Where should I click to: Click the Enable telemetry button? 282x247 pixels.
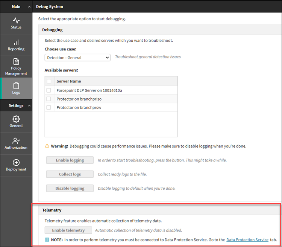coord(68,230)
